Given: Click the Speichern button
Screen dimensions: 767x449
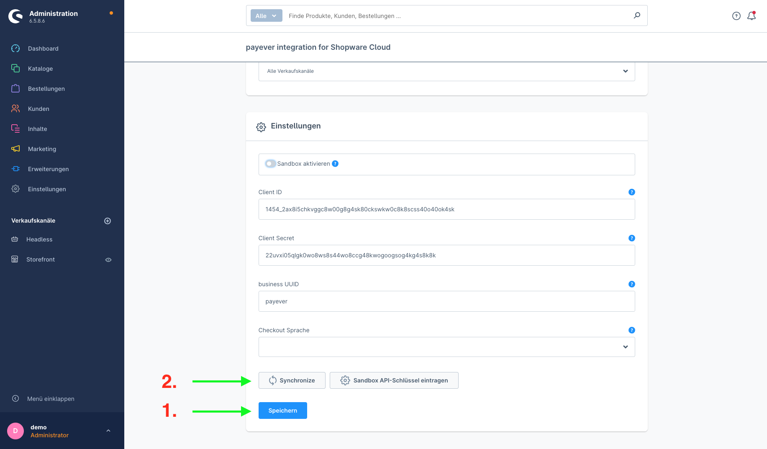Looking at the screenshot, I should [282, 411].
